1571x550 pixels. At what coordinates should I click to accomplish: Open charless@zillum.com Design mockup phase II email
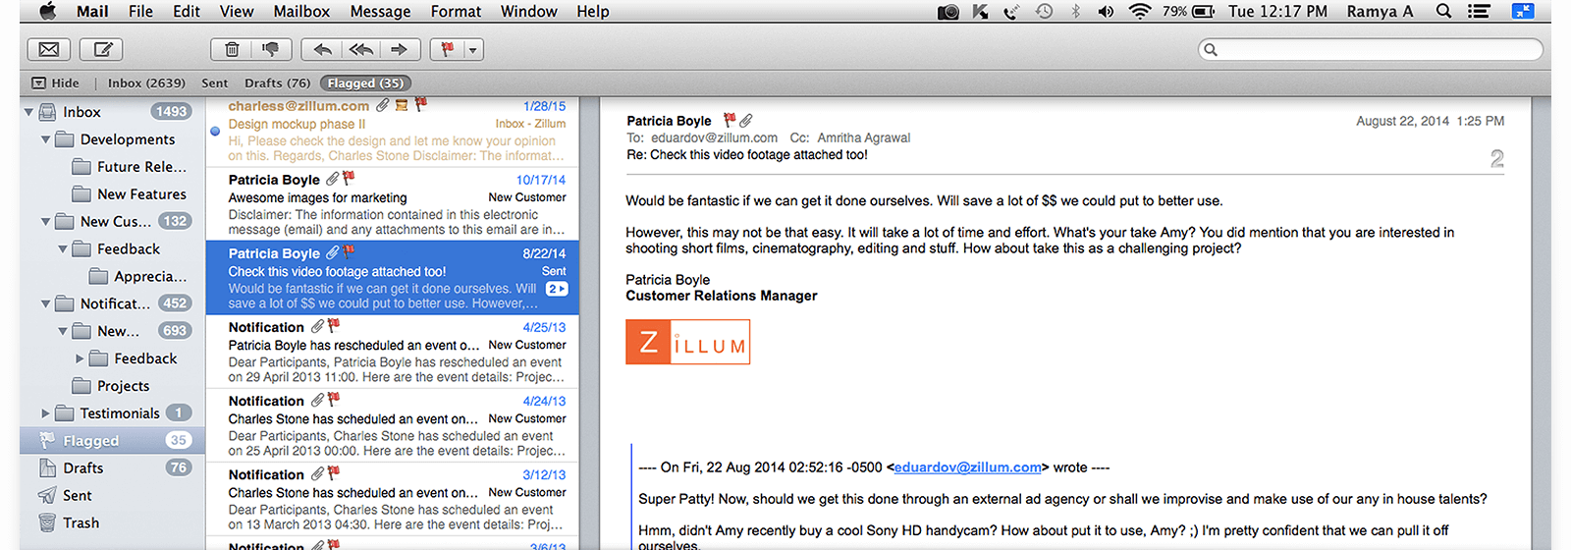(393, 132)
